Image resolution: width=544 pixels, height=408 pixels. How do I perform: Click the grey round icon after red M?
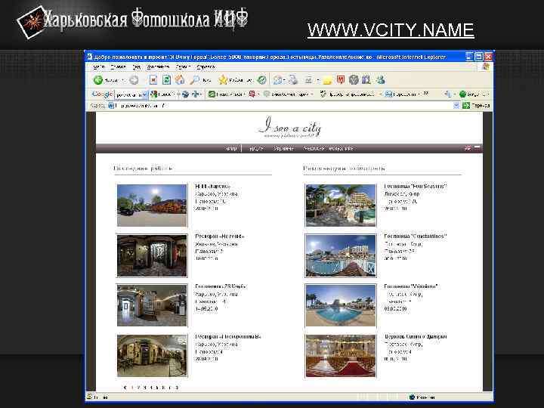(x=354, y=80)
